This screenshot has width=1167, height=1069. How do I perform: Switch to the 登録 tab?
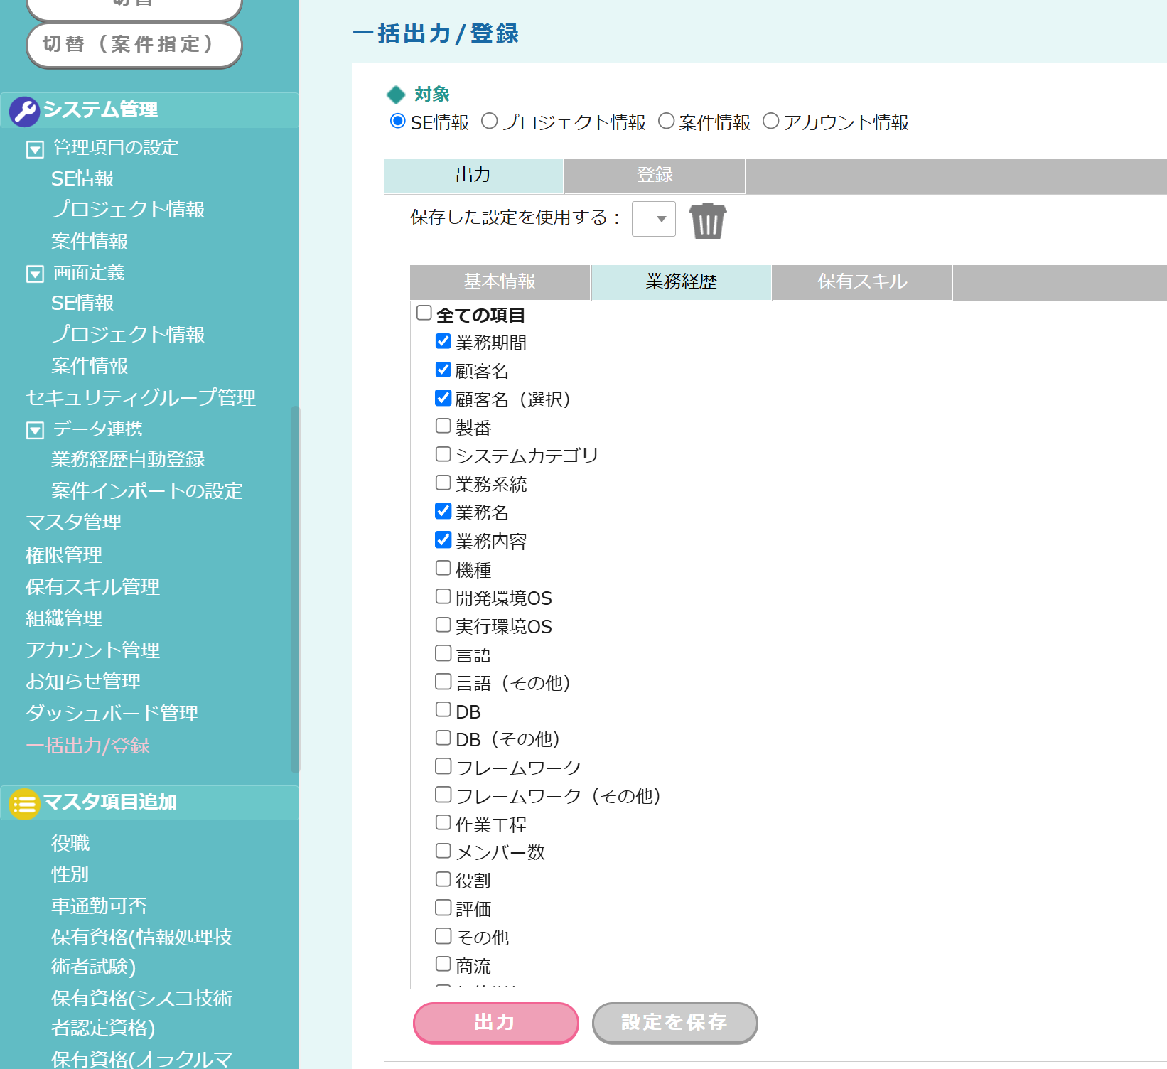pyautogui.click(x=654, y=176)
